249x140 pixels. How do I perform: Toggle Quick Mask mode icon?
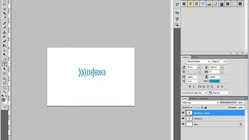(4, 106)
